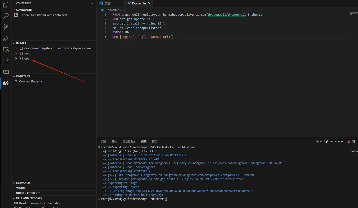Open the sidebar's three-dot more actions menu
This screenshot has width=358, height=208.
tap(91, 3)
